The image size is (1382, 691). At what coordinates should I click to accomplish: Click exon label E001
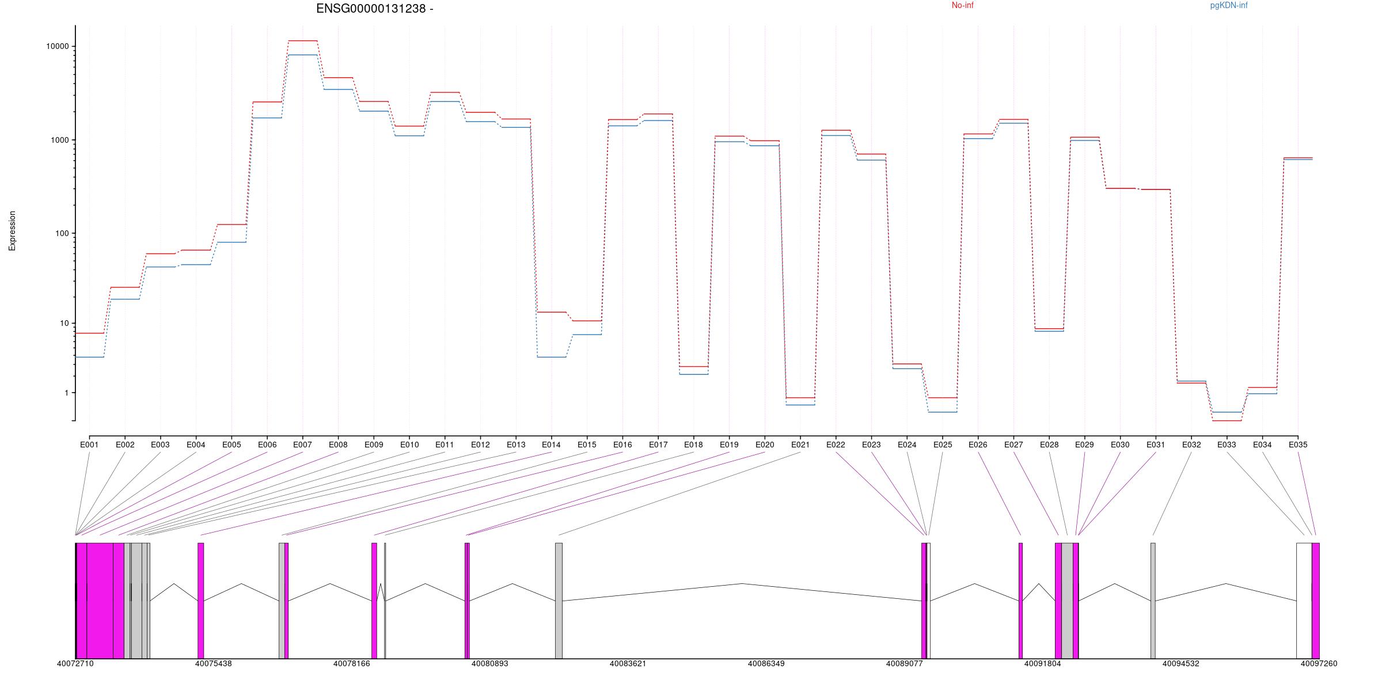[89, 445]
